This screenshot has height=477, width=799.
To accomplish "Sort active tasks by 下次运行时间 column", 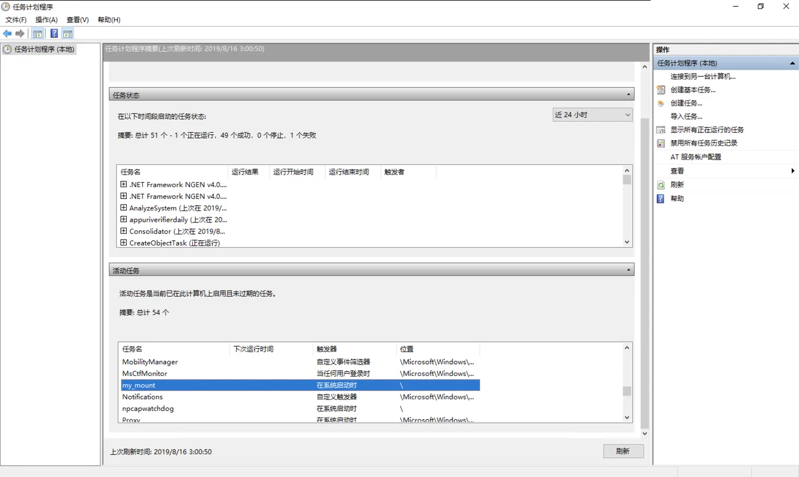I will click(271, 349).
